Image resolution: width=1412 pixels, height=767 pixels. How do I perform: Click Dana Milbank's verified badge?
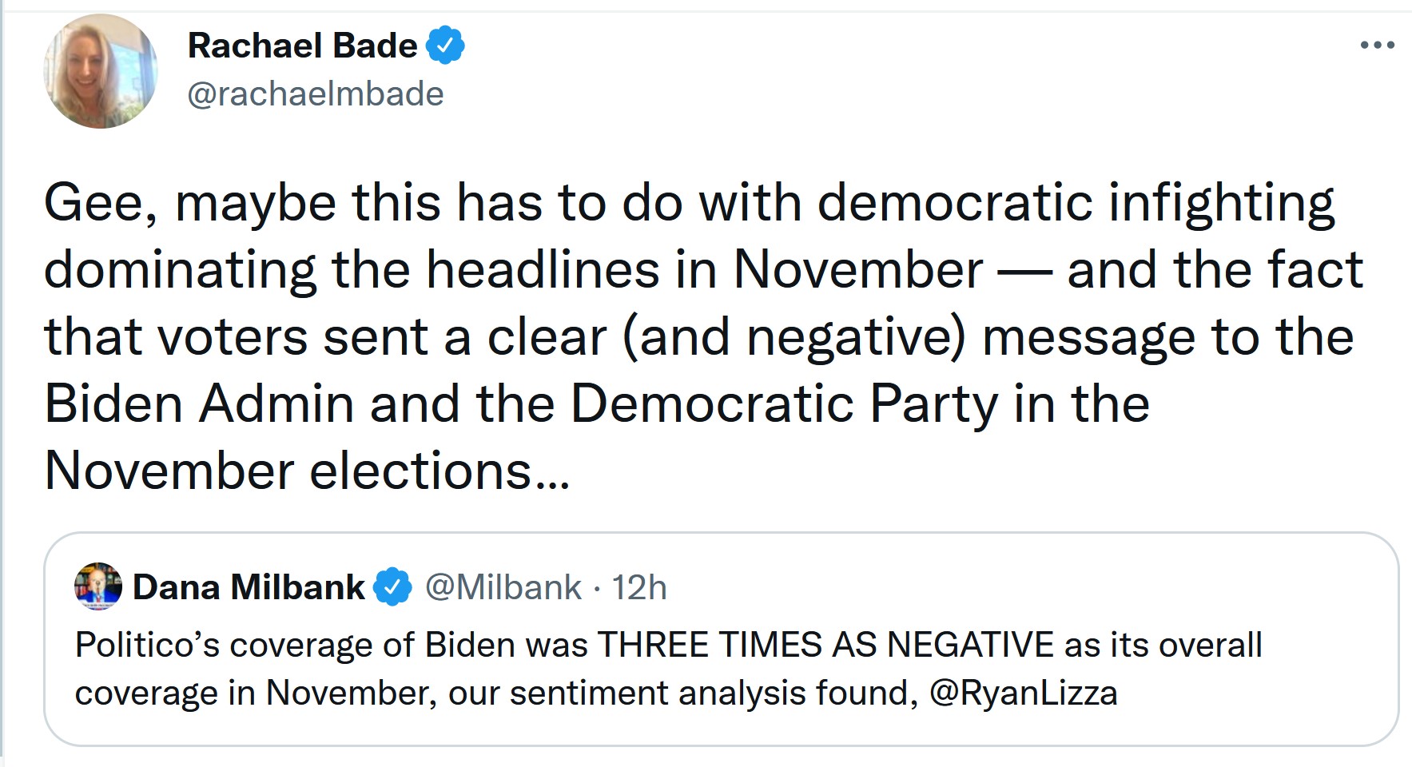point(393,587)
